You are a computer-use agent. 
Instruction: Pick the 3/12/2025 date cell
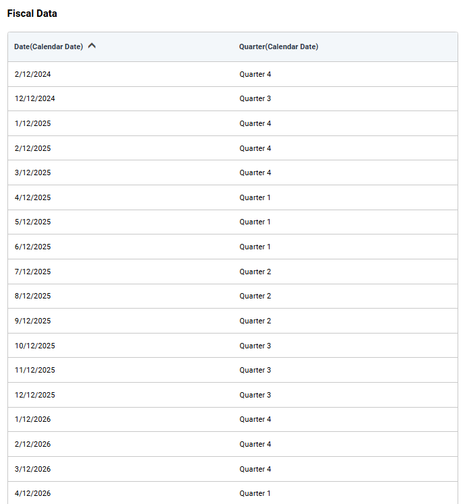pos(32,173)
